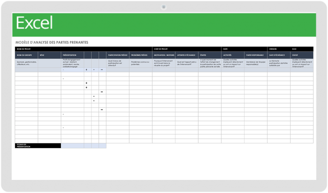Click the "Quel est l'apport prévu" cell
This screenshot has height=193, width=328.
186,63
